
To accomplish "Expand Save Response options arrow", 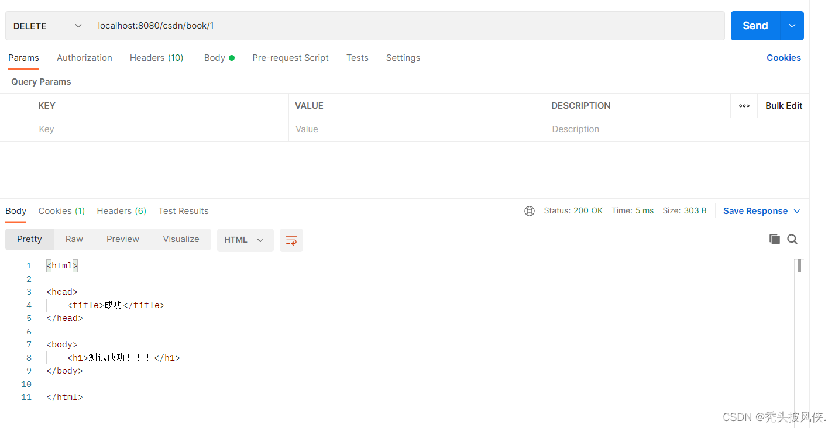I will [x=797, y=211].
